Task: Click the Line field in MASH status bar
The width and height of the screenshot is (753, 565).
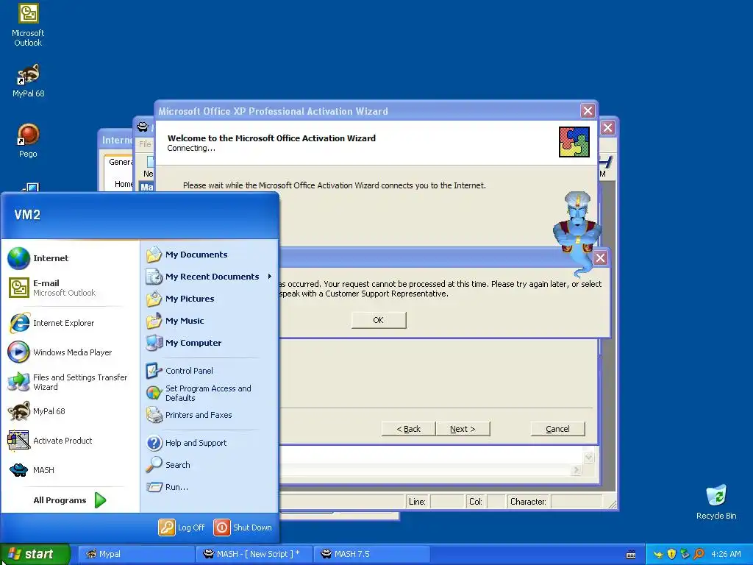Action: (x=447, y=502)
